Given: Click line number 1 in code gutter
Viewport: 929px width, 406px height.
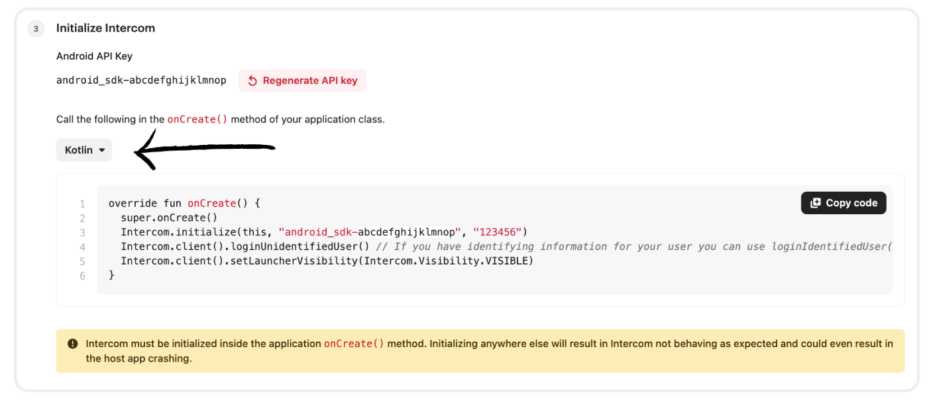Looking at the screenshot, I should click(83, 204).
